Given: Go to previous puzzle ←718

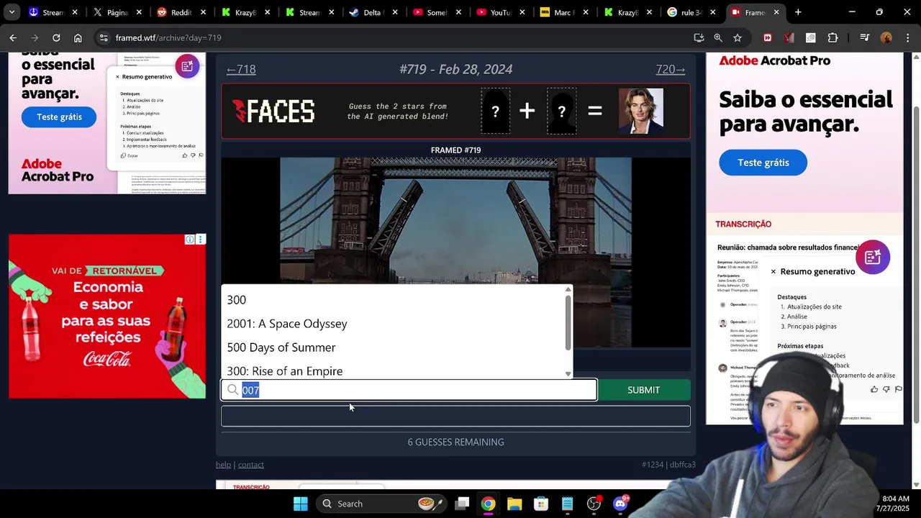Looking at the screenshot, I should [241, 69].
